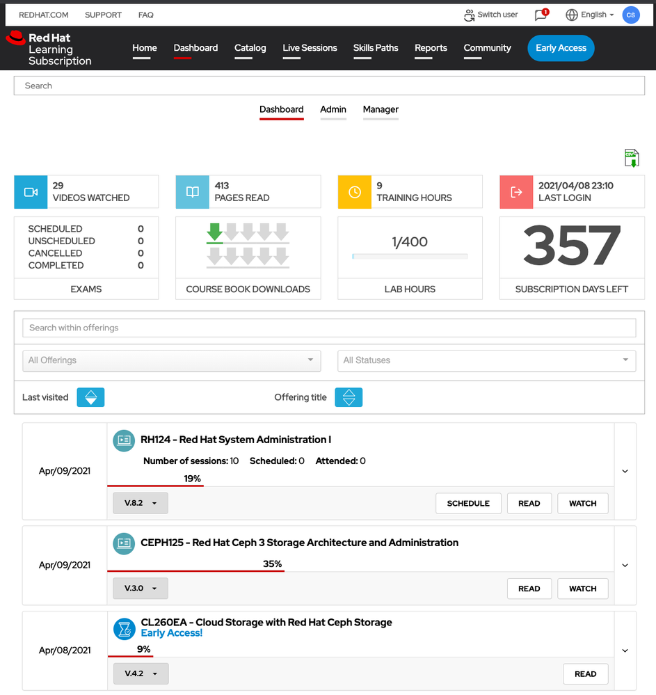Click the Videos Watched camera icon
Image resolution: width=656 pixels, height=695 pixels.
click(31, 192)
